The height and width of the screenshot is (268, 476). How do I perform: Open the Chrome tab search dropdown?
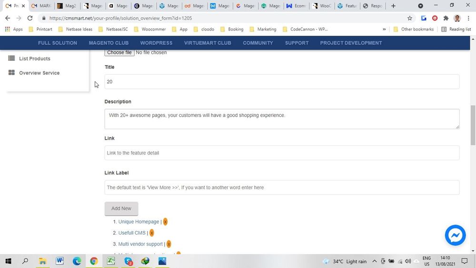coord(420,6)
